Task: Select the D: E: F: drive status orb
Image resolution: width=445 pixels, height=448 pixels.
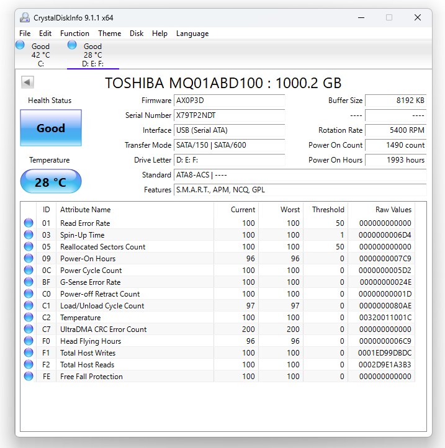Action: point(72,45)
